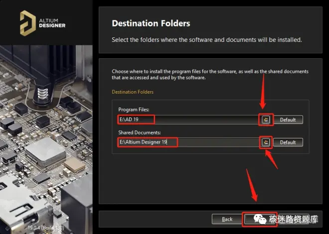
Task: Go to previous step with Back button
Action: click(x=227, y=219)
